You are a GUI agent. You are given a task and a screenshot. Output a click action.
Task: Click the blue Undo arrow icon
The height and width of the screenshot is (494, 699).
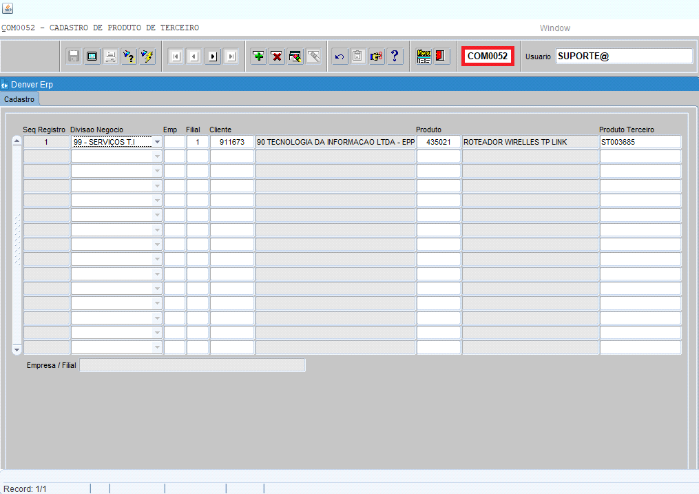(x=340, y=56)
